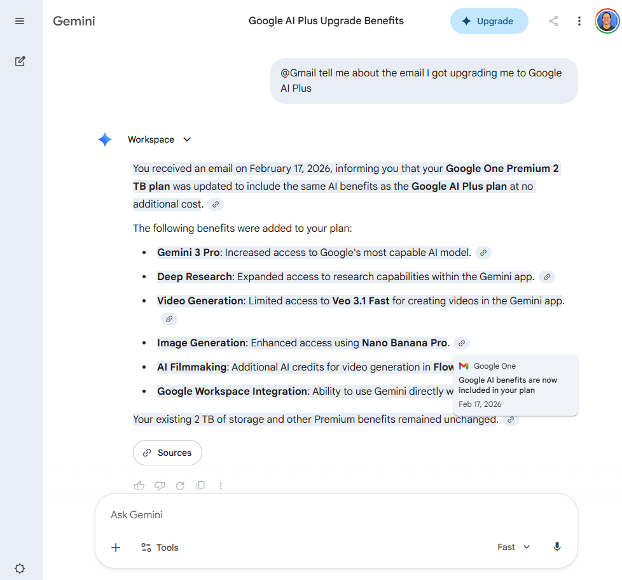Copy the response using the copy icon
The height and width of the screenshot is (580, 622).
coord(200,485)
